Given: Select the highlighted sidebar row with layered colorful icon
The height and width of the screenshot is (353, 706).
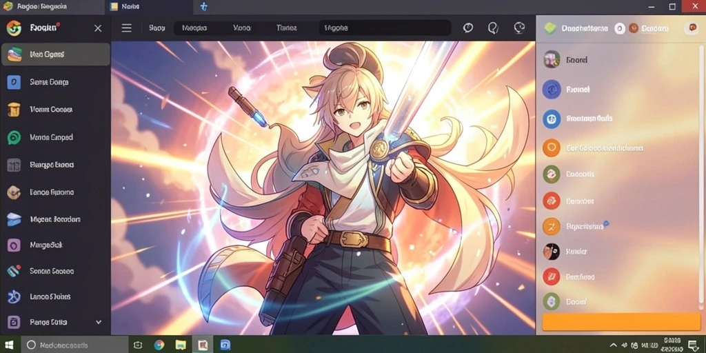Looking at the screenshot, I should click(x=55, y=54).
